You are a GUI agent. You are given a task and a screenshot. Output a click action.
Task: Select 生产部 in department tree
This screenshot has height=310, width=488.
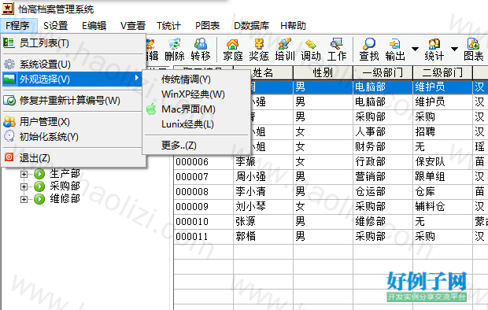click(x=65, y=174)
